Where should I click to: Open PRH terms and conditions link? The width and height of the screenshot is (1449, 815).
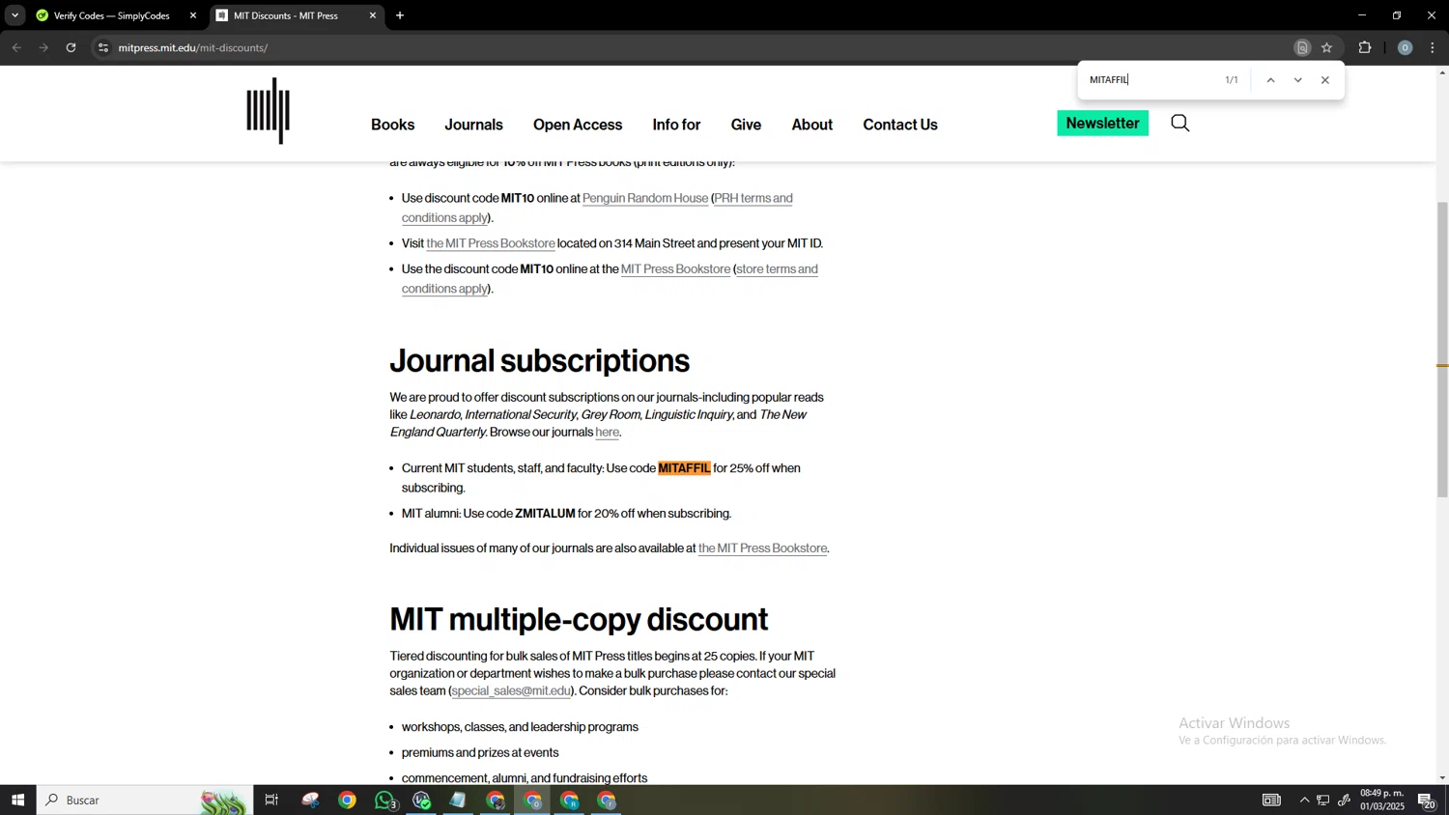point(753,198)
